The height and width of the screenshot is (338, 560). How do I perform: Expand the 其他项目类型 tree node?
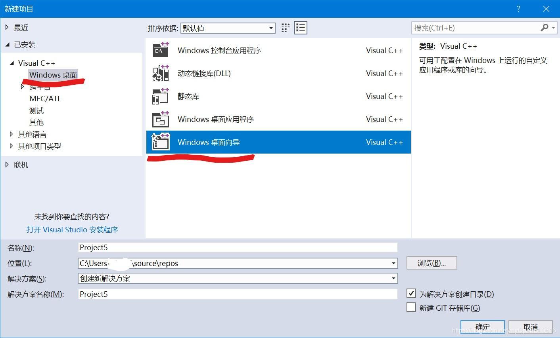(11, 146)
